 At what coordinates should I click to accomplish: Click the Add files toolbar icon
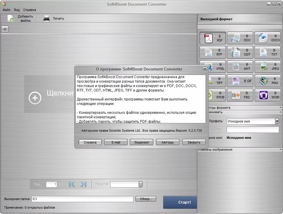pos(10,18)
